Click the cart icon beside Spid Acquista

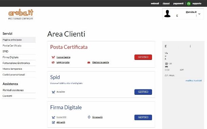53,92
